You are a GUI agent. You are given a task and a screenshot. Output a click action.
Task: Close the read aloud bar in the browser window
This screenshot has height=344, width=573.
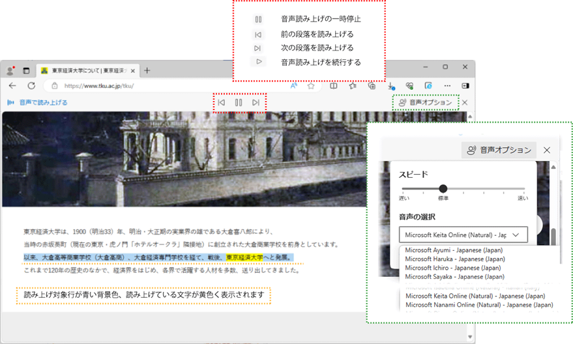tap(465, 103)
